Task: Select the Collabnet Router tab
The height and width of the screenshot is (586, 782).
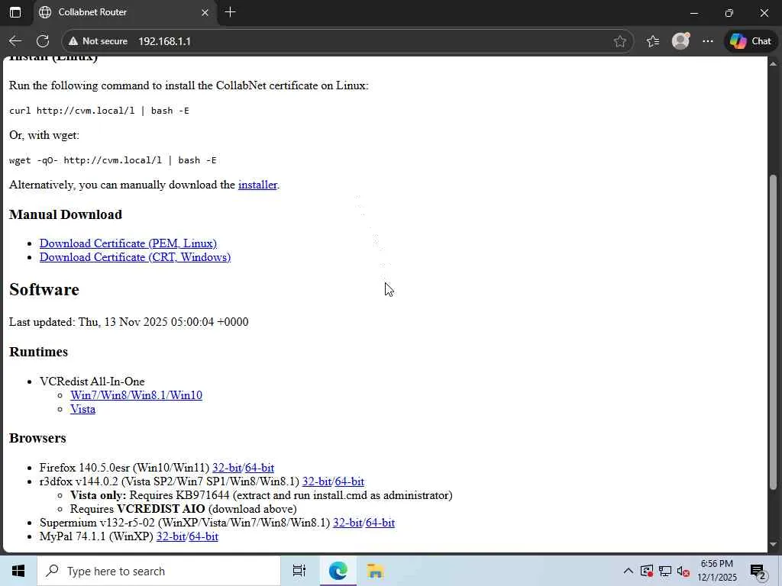Action: (124, 12)
